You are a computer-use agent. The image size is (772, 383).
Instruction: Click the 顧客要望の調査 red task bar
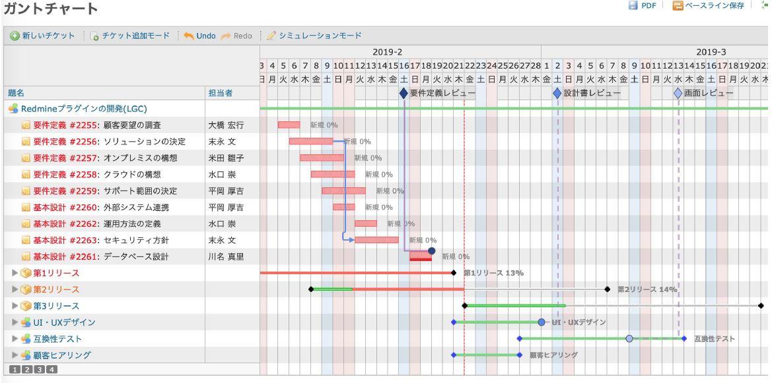tap(289, 125)
